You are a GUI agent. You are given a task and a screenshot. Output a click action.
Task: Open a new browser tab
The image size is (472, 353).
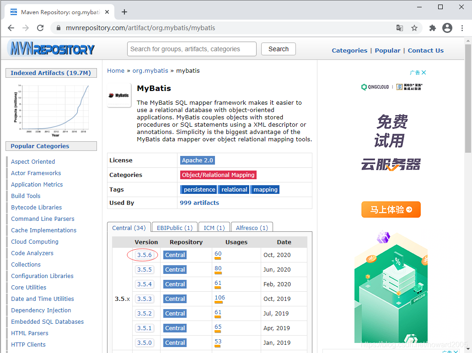124,12
